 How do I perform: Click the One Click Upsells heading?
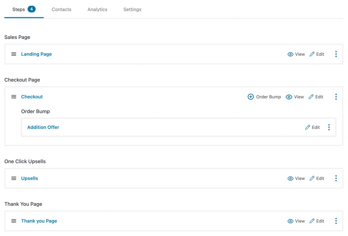(x=25, y=161)
